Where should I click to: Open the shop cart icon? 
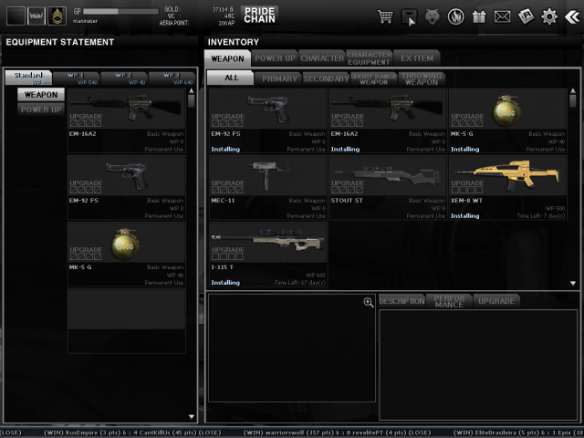click(386, 16)
